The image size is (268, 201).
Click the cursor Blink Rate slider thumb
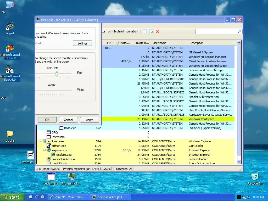pos(57,74)
